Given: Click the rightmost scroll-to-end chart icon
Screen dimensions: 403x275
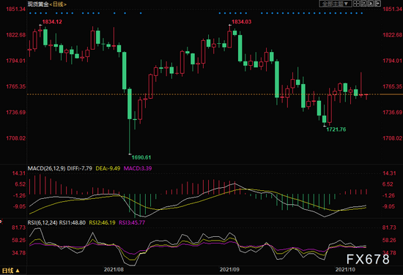Looking at the screenshot, I should 377,4.
